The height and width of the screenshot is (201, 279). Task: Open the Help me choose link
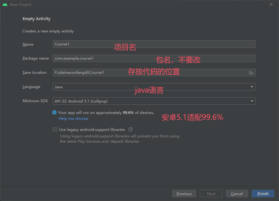click(73, 119)
